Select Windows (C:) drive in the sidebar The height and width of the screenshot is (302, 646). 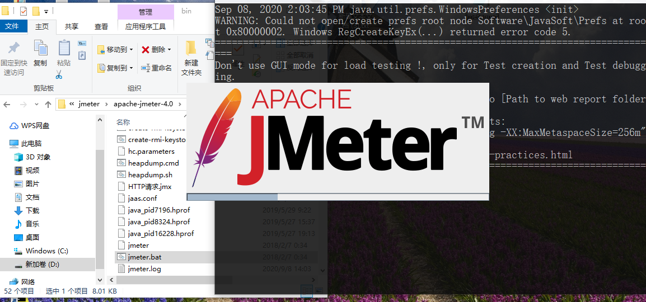pos(41,251)
